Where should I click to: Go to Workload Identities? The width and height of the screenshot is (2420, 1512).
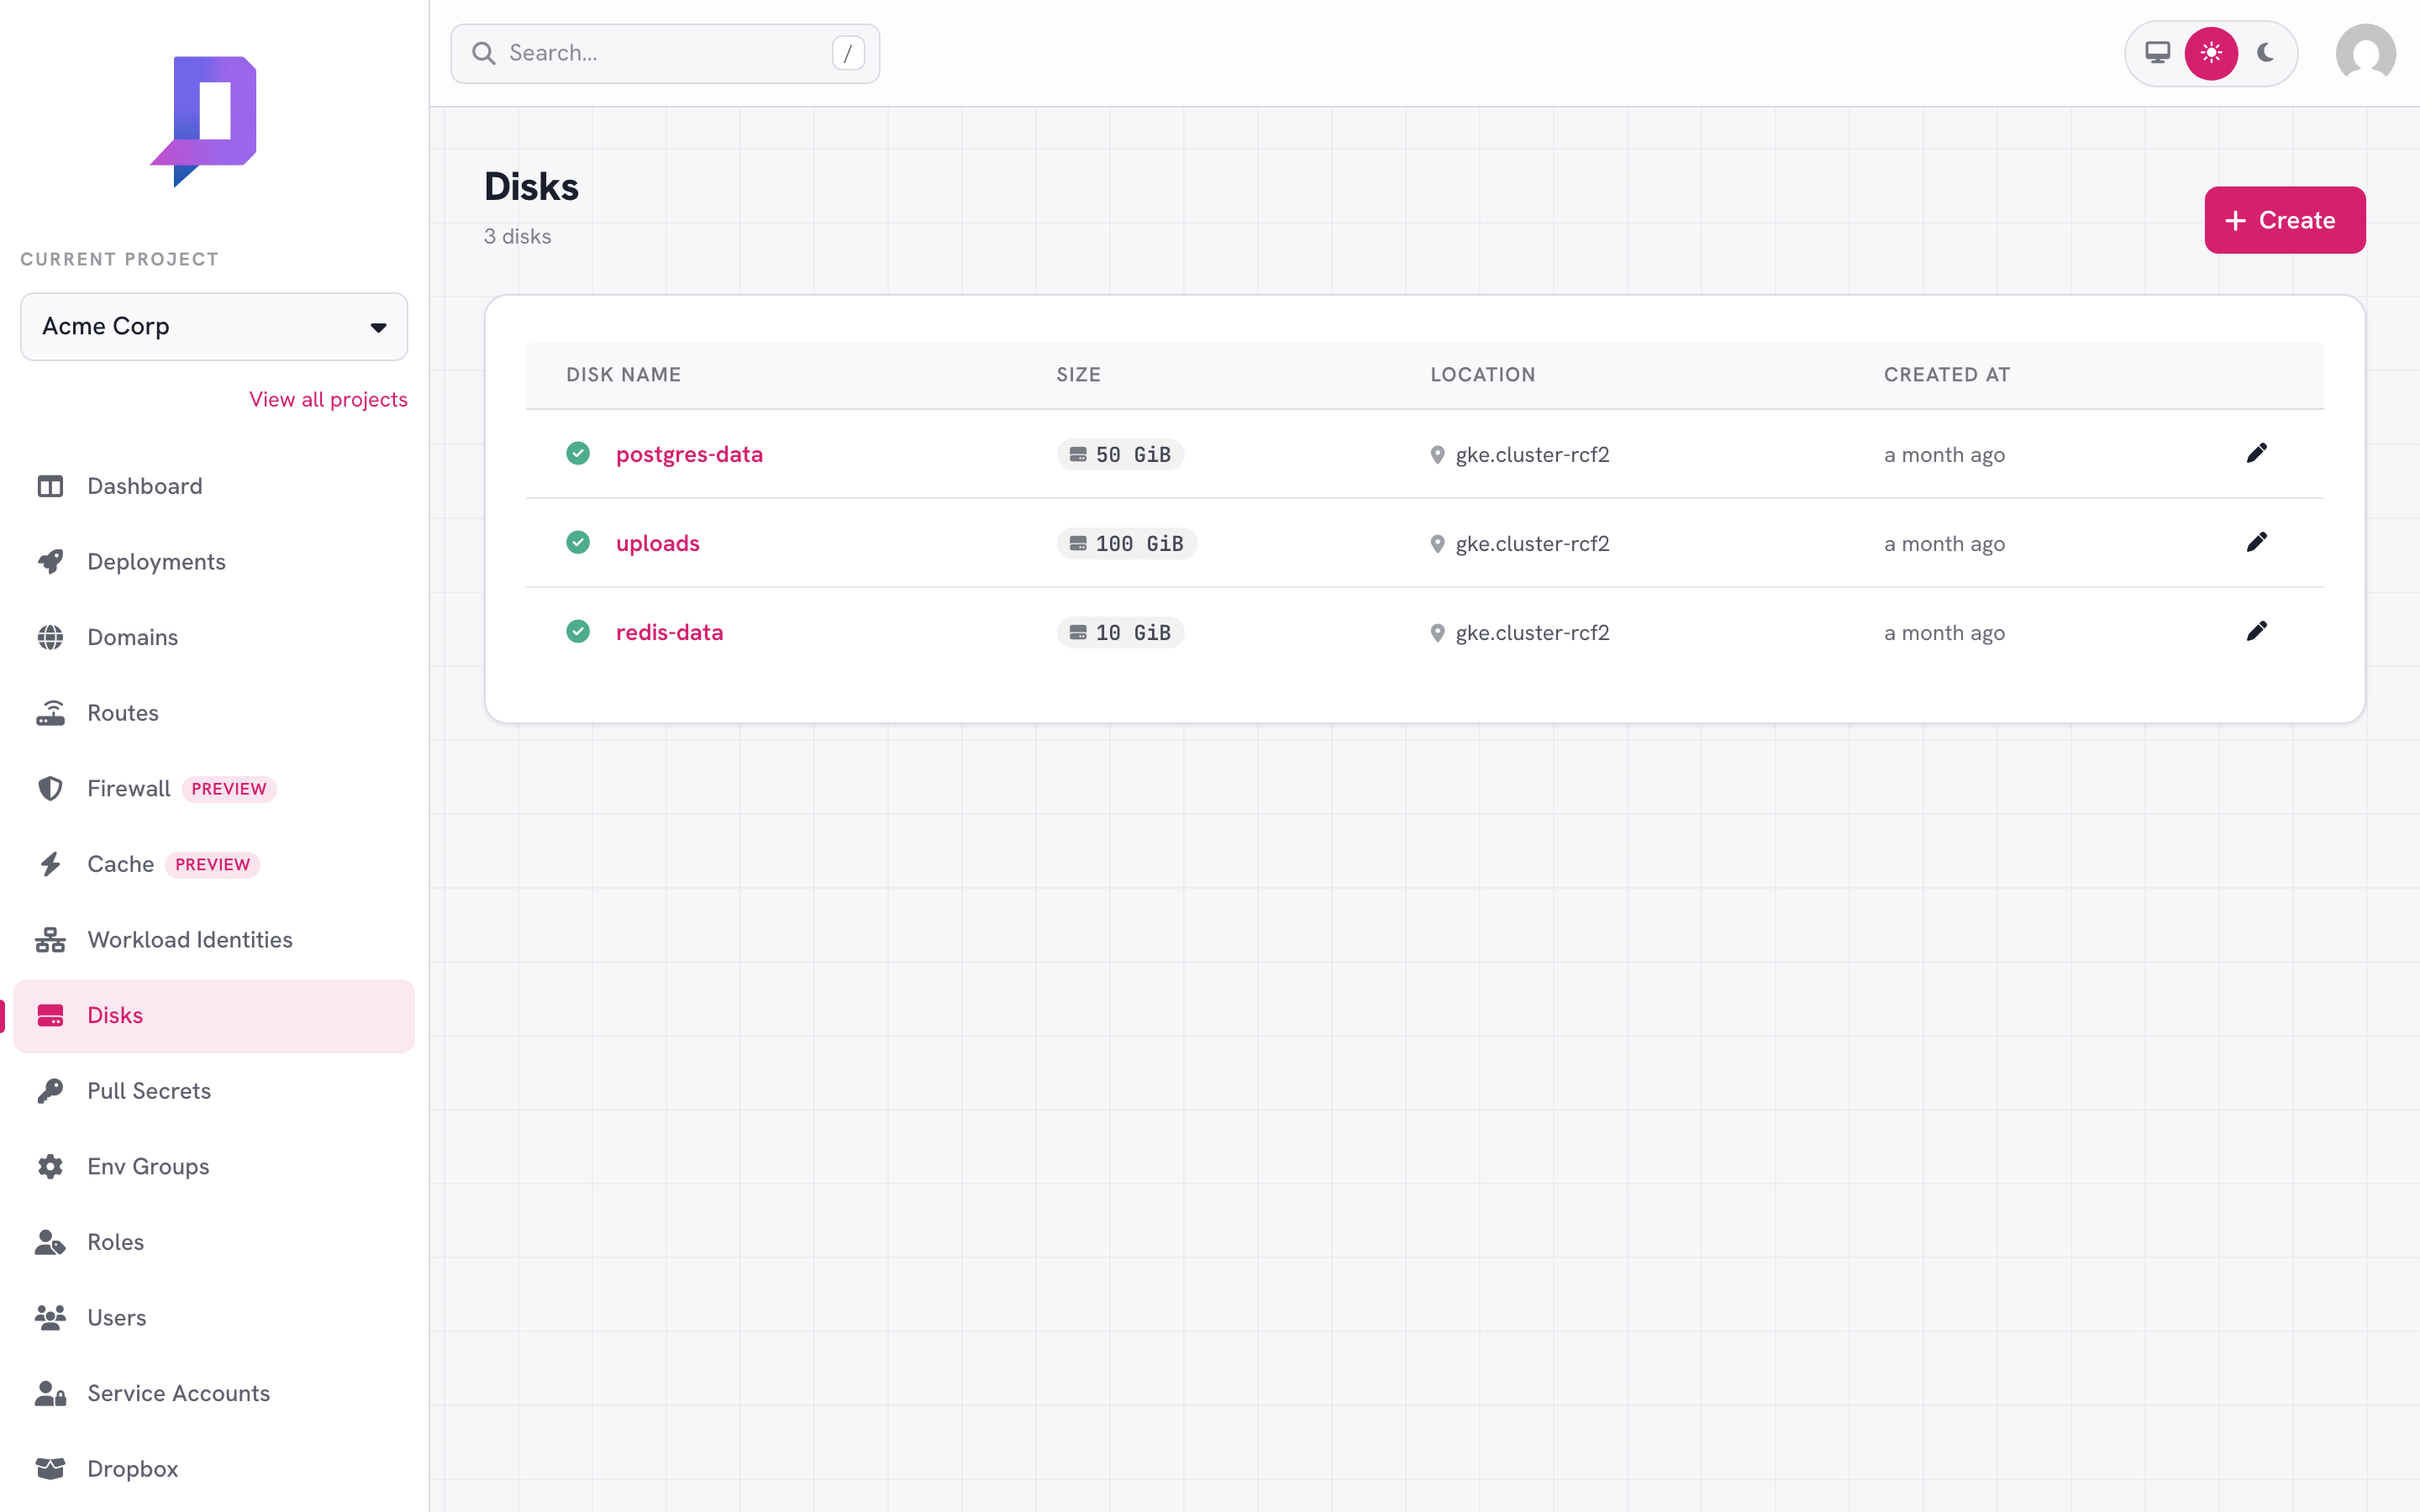click(214, 940)
